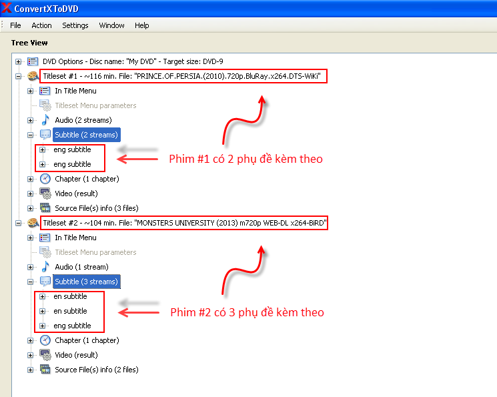
Task: Select the first en subtitle row label
Action: (x=70, y=296)
